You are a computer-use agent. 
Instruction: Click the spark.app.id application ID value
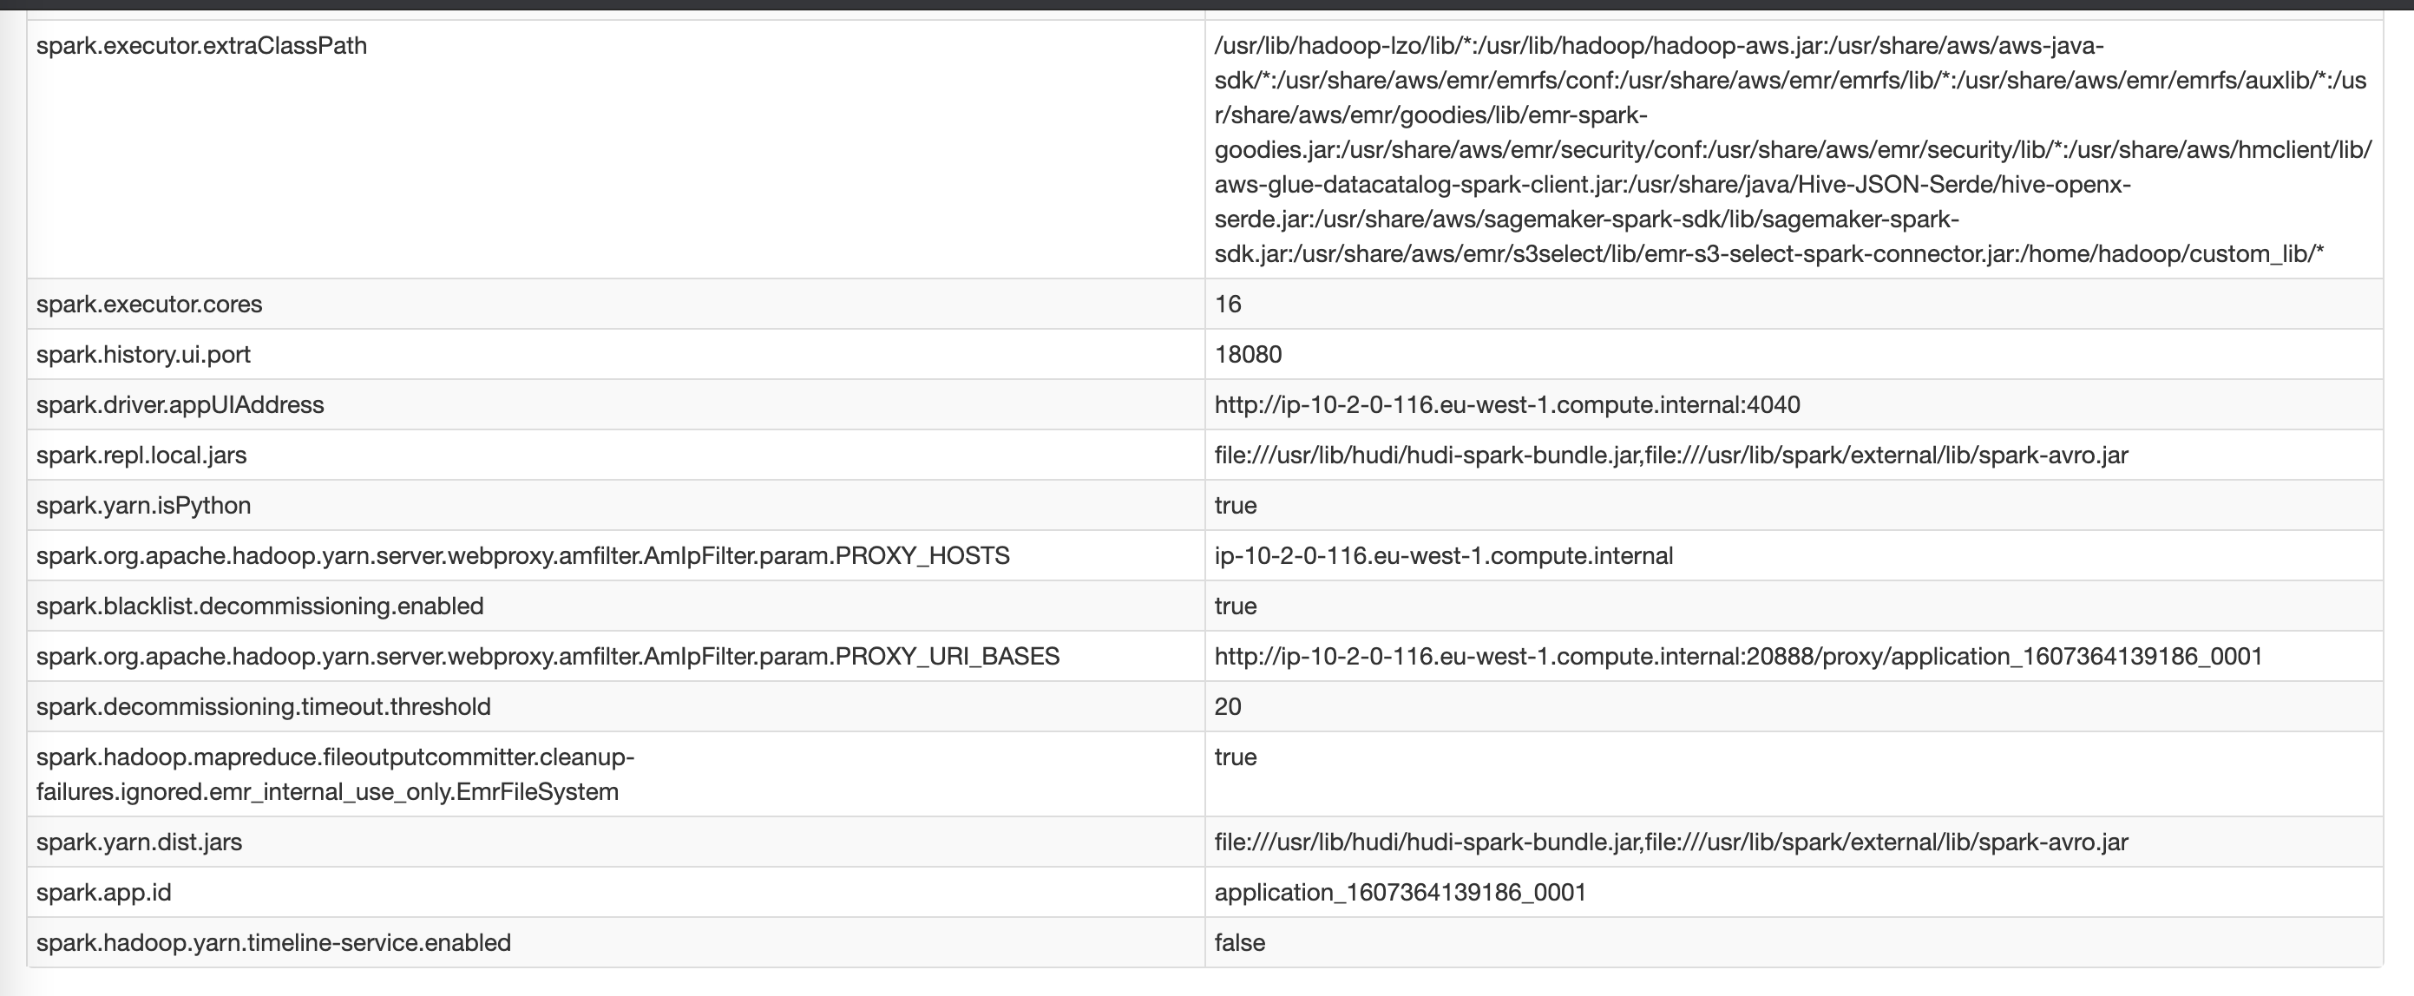point(1400,893)
